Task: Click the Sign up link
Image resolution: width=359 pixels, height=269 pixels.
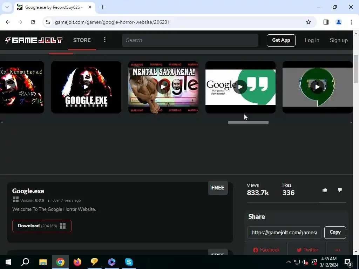Action: 339,40
